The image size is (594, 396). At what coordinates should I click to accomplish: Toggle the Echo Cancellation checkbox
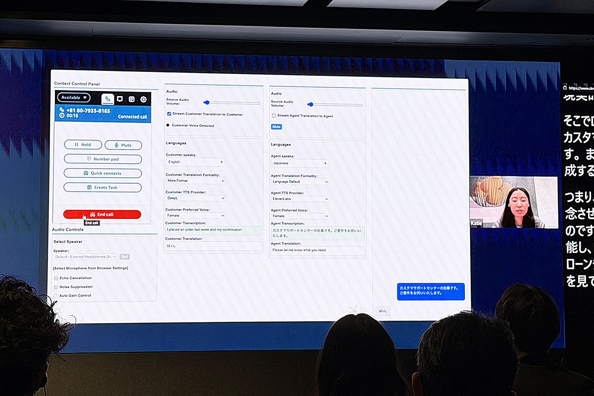[56, 278]
